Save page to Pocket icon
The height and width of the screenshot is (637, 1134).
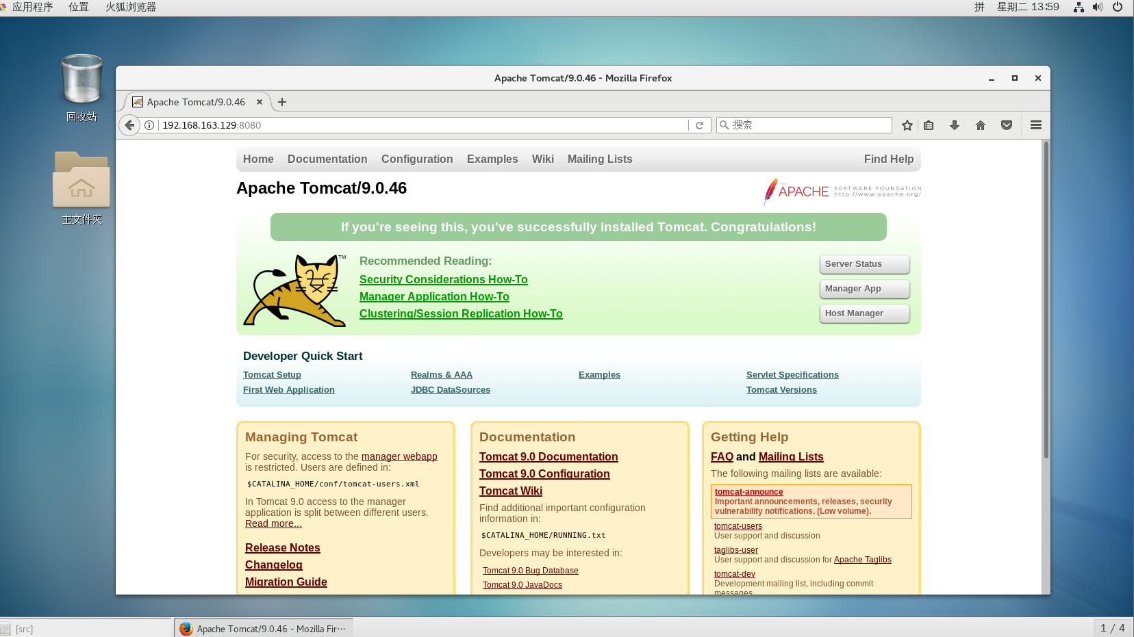[x=1007, y=125]
